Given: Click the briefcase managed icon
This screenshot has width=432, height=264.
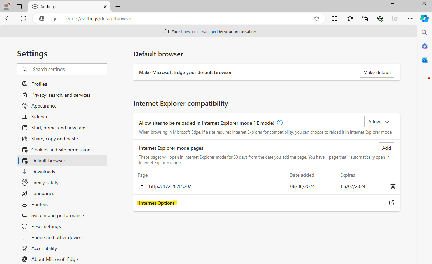Looking at the screenshot, I should [x=166, y=31].
